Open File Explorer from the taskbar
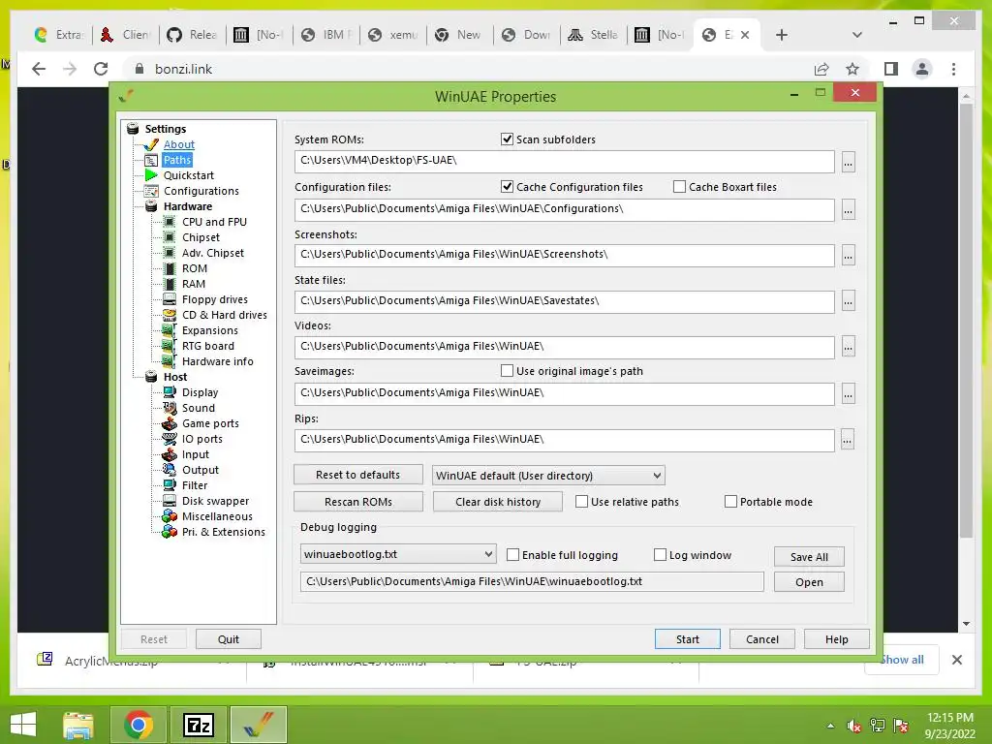The image size is (992, 744). pos(78,725)
